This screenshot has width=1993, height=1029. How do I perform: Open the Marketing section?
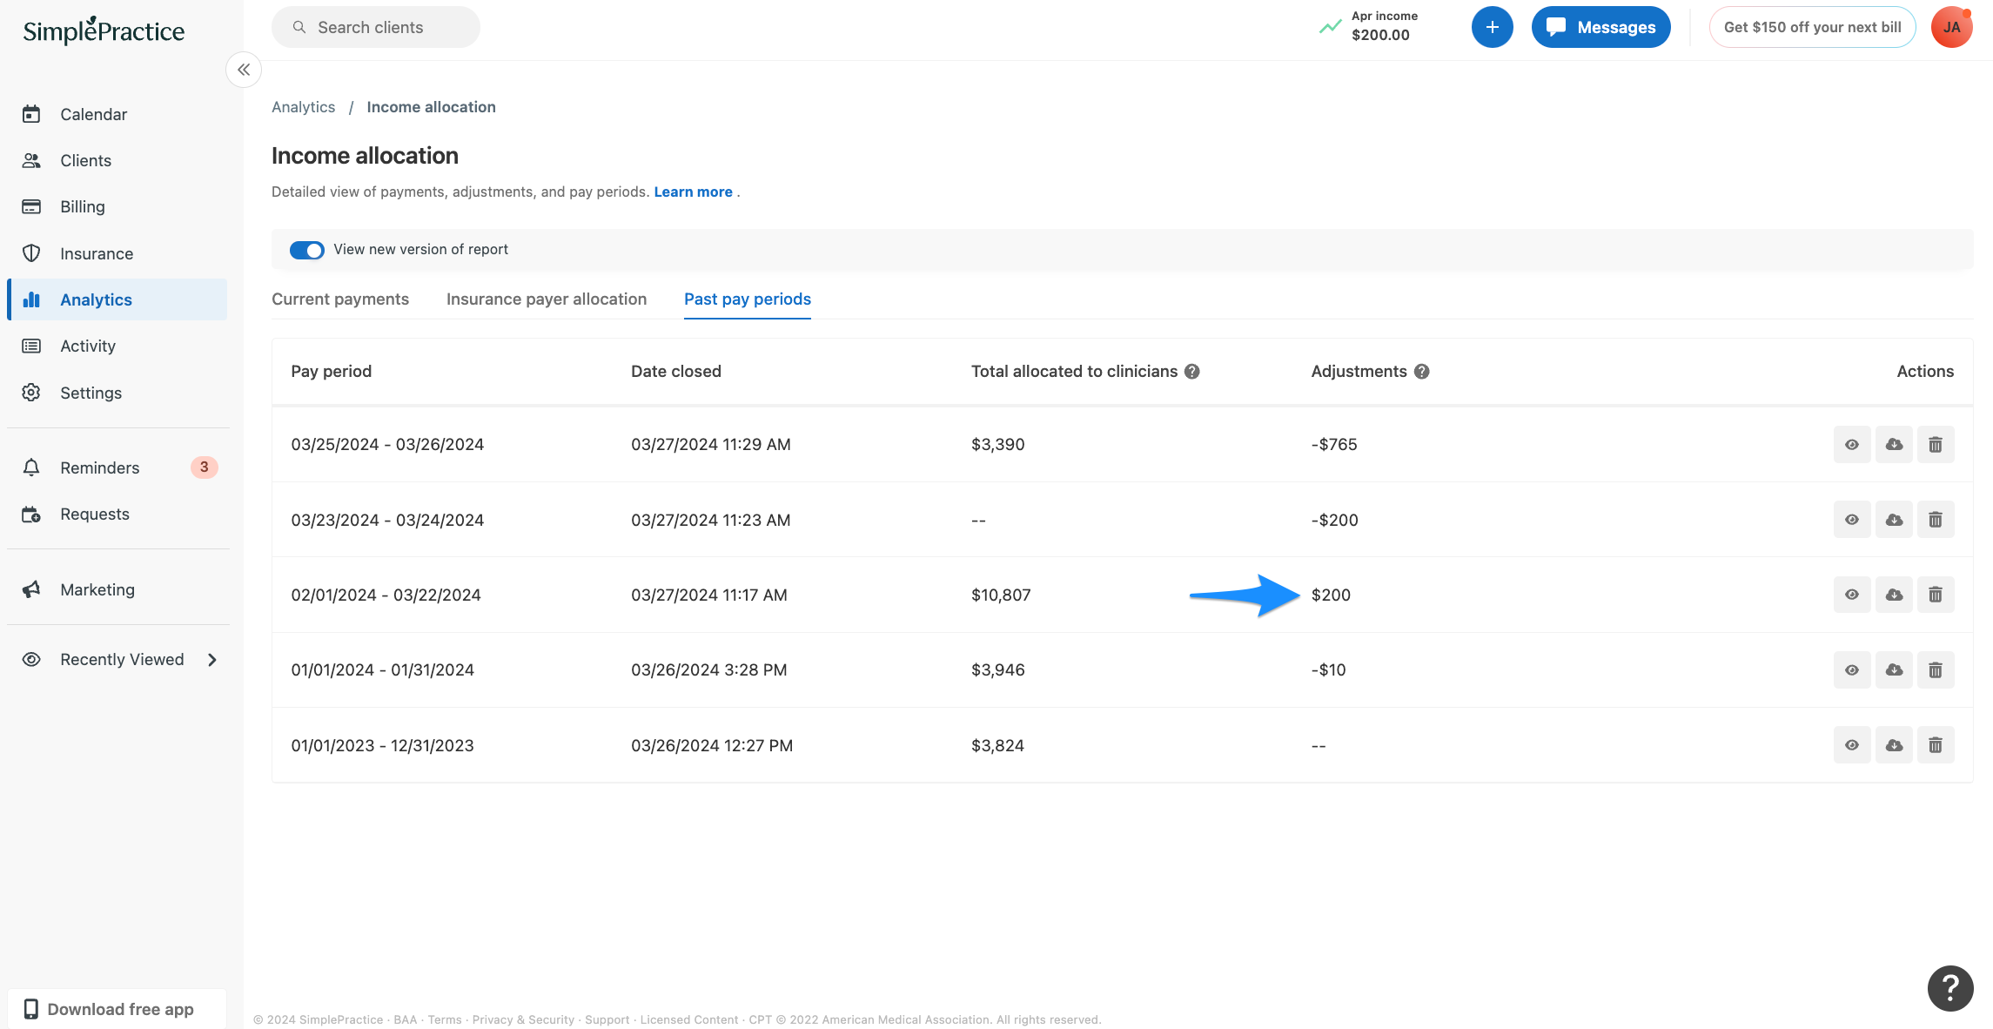pyautogui.click(x=117, y=589)
